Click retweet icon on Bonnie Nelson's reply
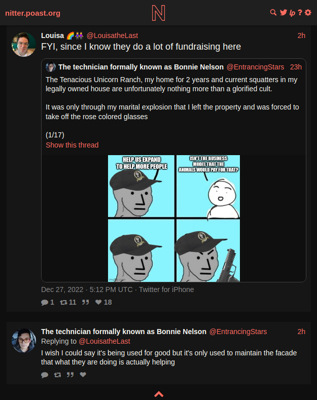 click(x=57, y=375)
